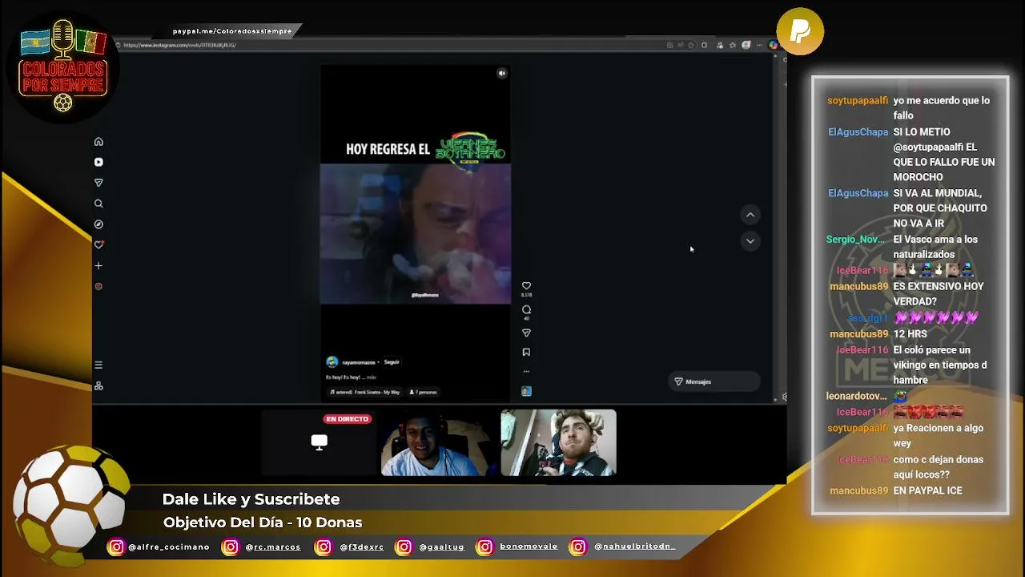Expand caption with 'más' link
This screenshot has height=577, width=1025.
coord(372,377)
